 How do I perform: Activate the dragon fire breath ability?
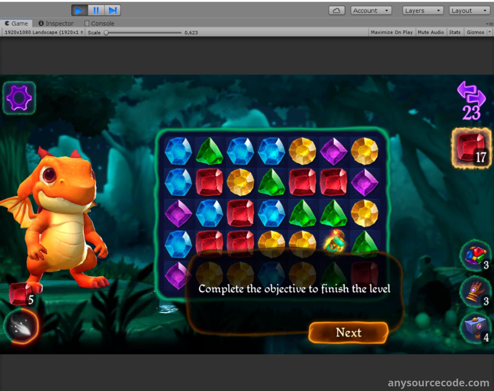pos(21,327)
